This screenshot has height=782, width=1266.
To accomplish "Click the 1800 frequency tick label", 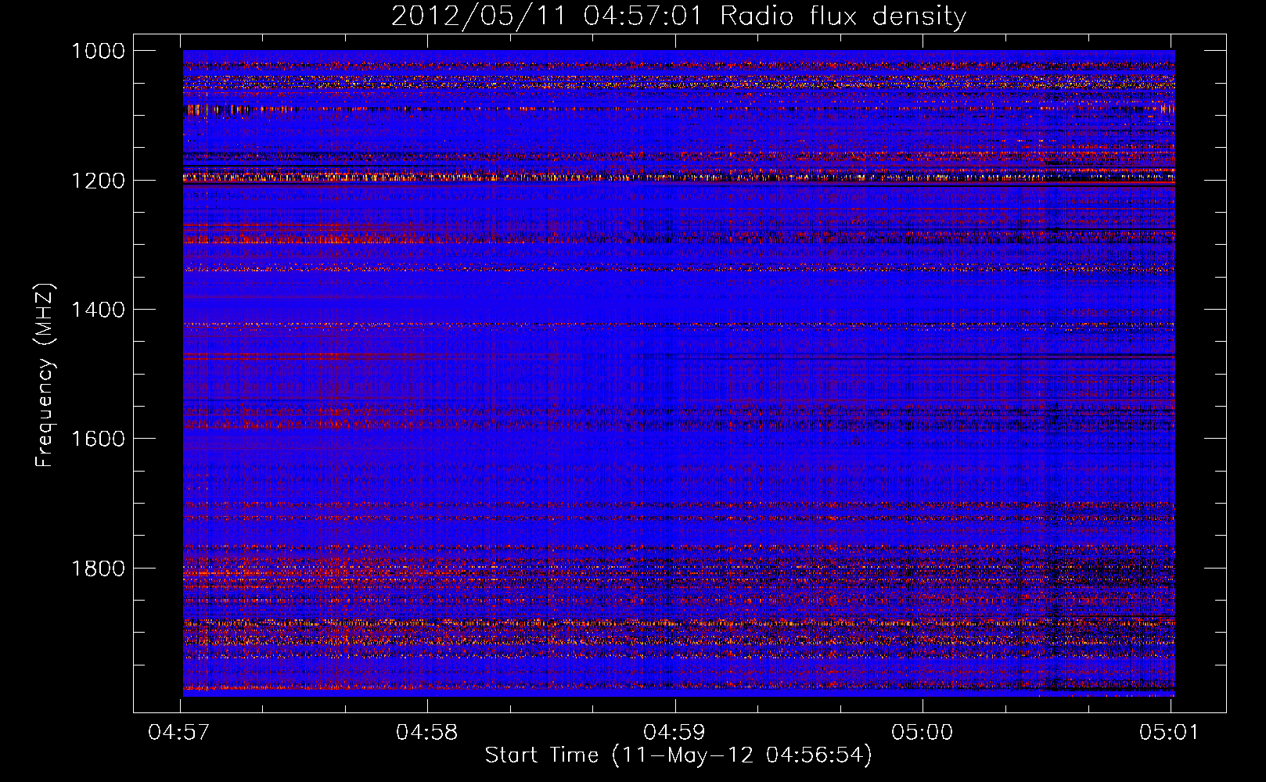I will [x=98, y=569].
